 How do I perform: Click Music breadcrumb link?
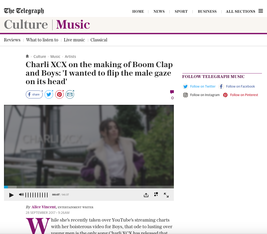[55, 57]
